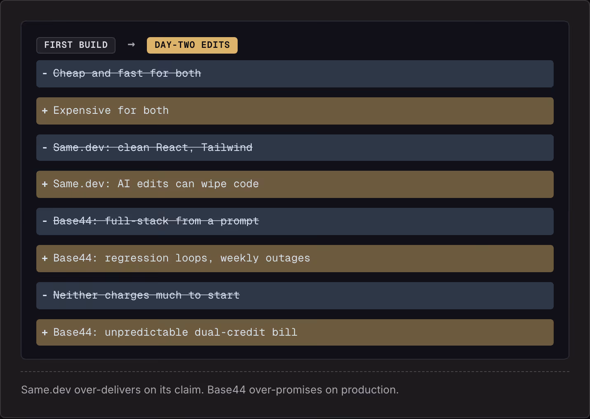The width and height of the screenshot is (590, 419).
Task: Click added row 'Same.dev: AI edits can wipe code'
Action: click(295, 184)
